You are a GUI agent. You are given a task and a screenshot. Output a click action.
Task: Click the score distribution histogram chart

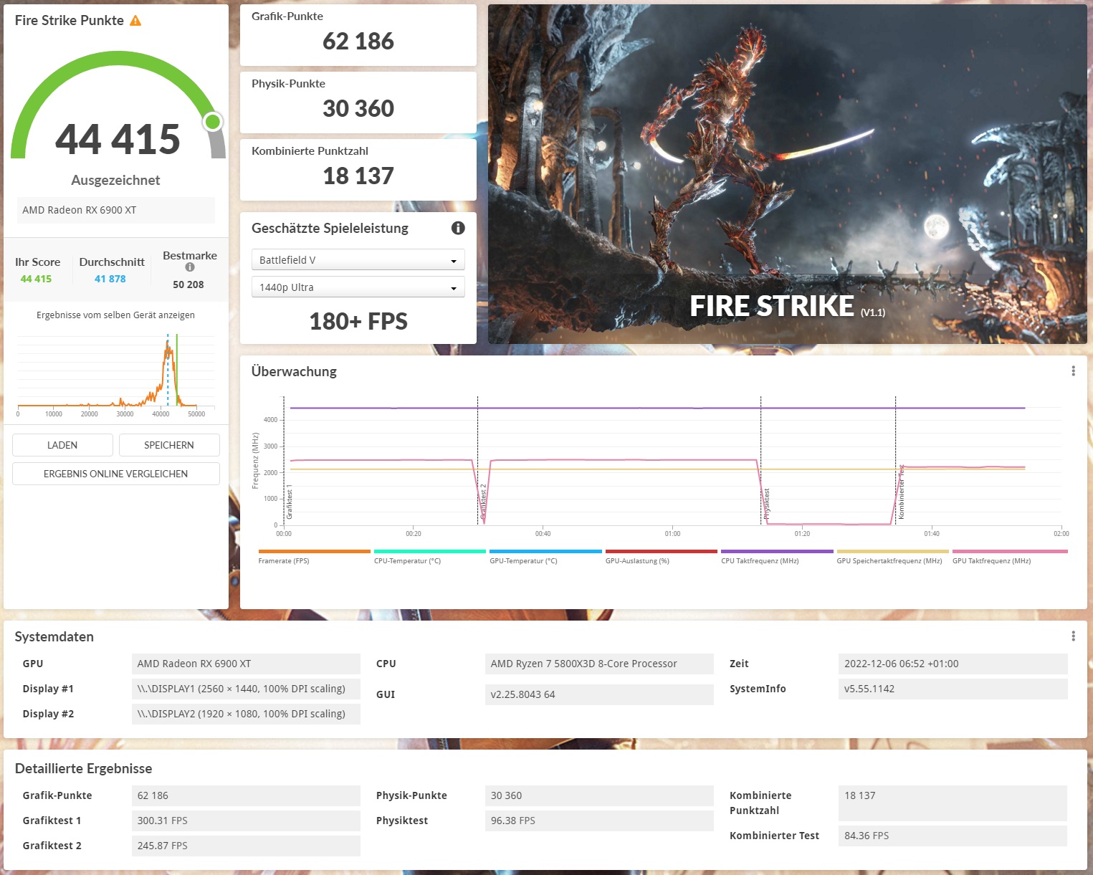click(115, 376)
